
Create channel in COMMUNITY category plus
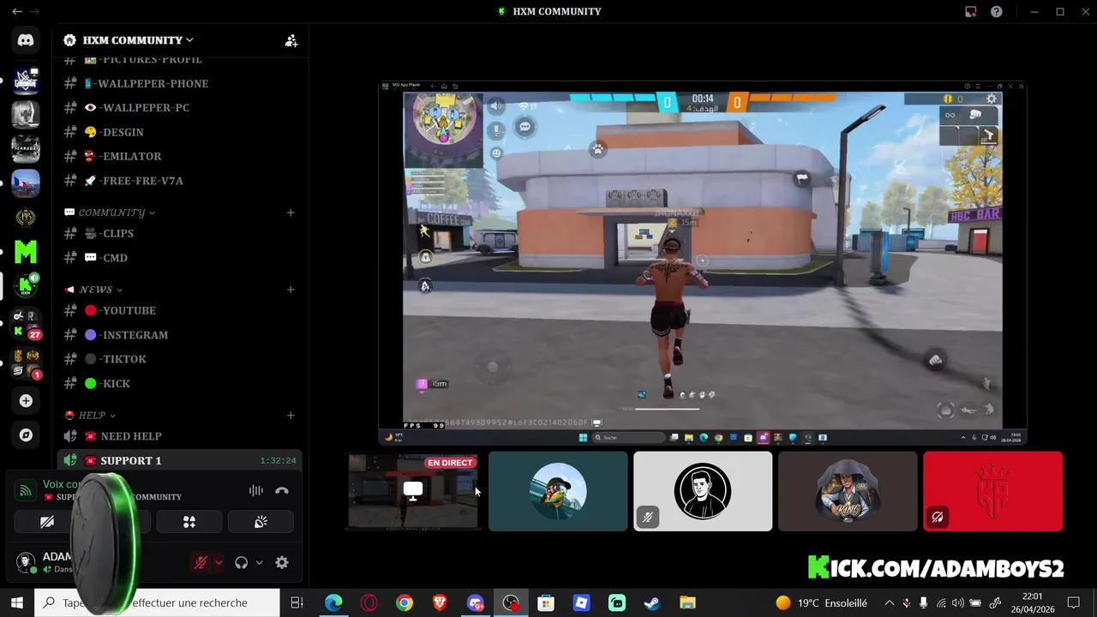click(x=291, y=213)
